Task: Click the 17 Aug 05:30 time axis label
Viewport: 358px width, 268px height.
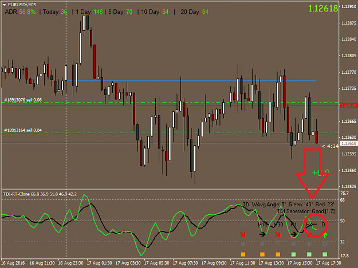Action: point(156,263)
